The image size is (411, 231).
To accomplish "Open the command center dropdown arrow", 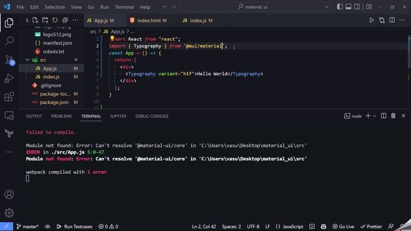I will [327, 7].
